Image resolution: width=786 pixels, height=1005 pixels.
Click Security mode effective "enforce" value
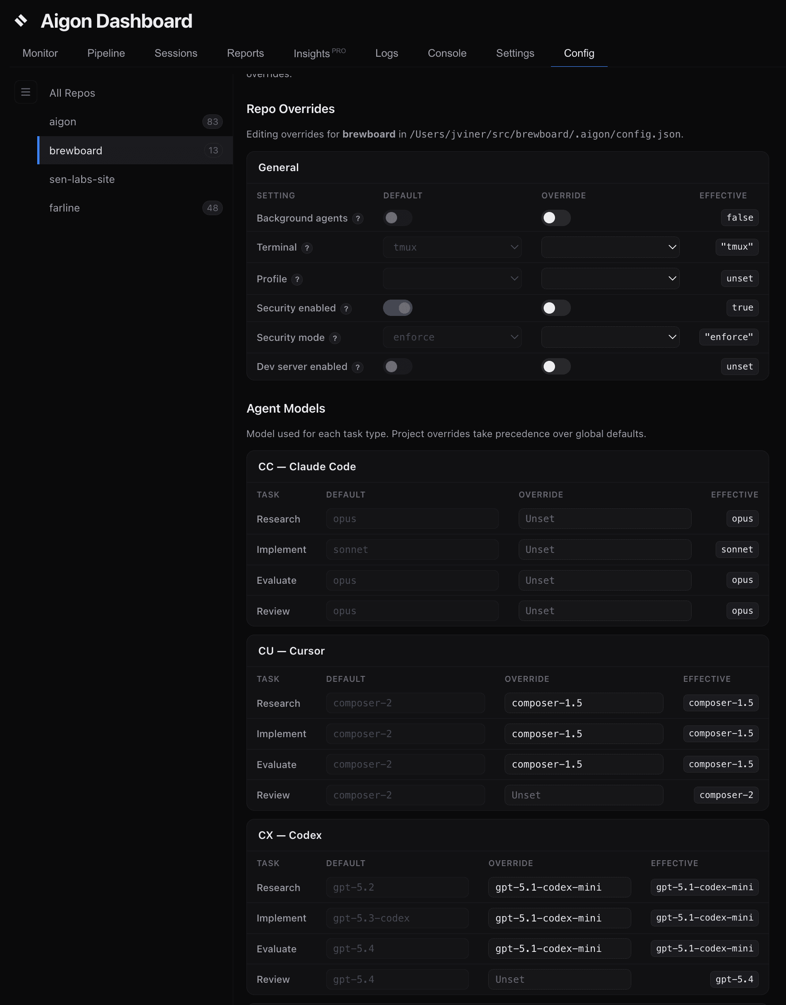click(x=729, y=337)
